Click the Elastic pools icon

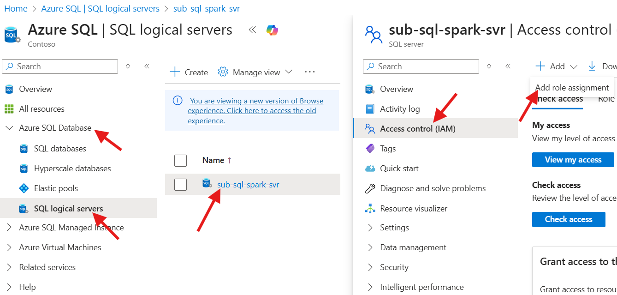click(x=24, y=188)
